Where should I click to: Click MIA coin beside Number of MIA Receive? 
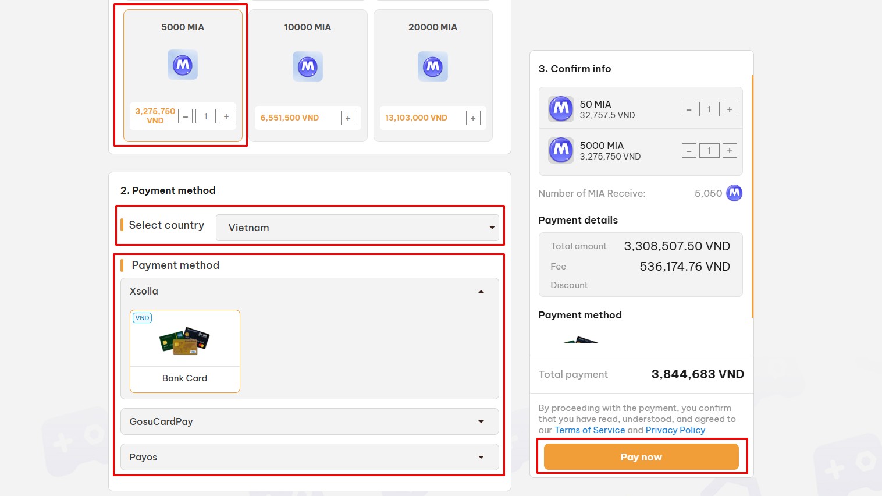(x=734, y=193)
